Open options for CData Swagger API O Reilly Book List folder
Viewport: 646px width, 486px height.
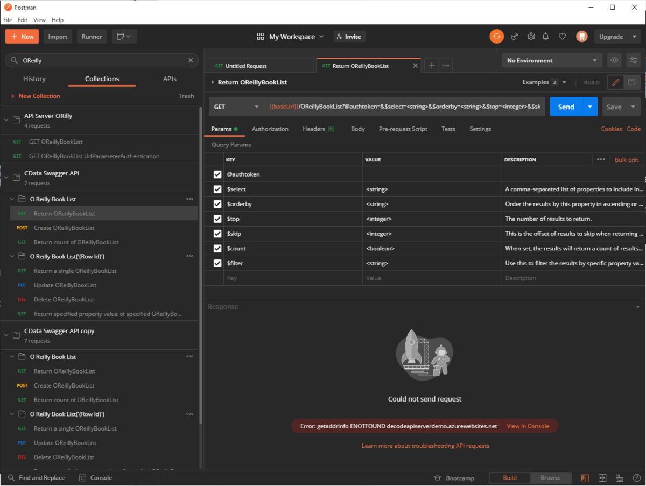pyautogui.click(x=189, y=199)
